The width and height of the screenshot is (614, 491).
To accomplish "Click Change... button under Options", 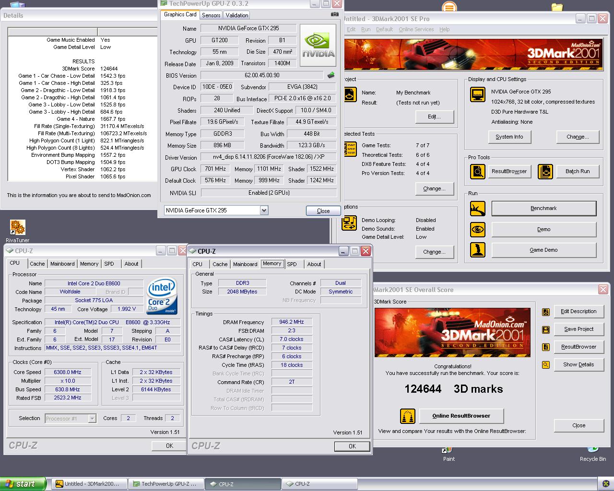I will pos(434,252).
